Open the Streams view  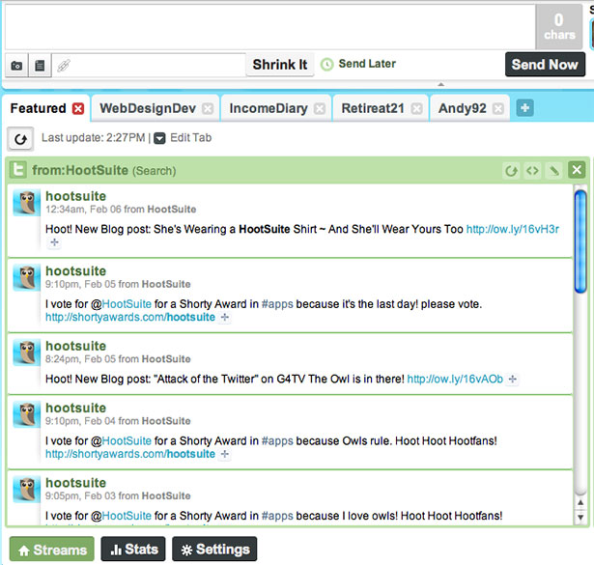[52, 550]
